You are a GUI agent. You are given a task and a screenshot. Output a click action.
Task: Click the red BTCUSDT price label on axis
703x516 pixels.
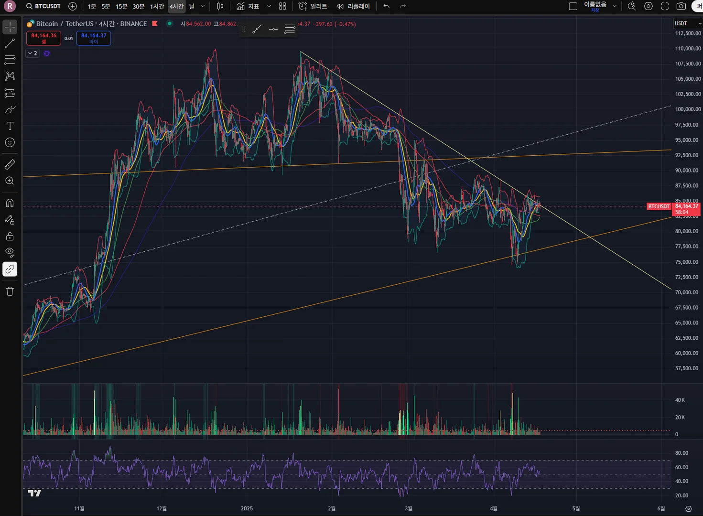click(659, 206)
